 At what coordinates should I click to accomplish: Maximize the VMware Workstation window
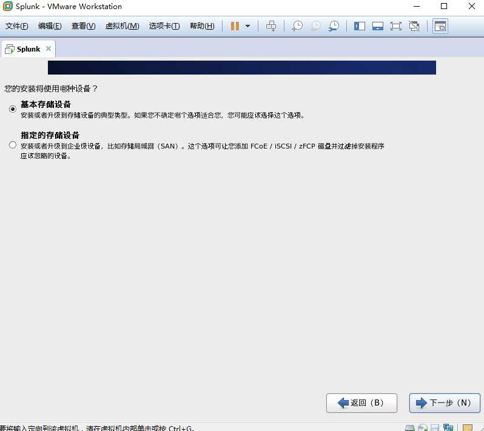[x=444, y=6]
